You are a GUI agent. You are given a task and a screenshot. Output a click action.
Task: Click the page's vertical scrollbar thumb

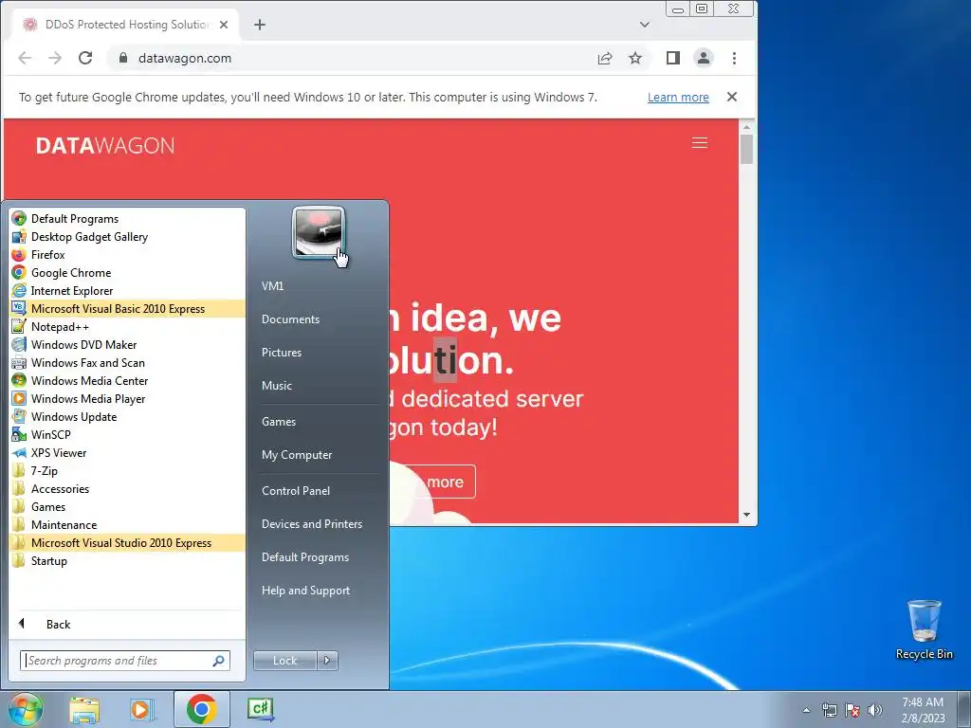pos(746,149)
